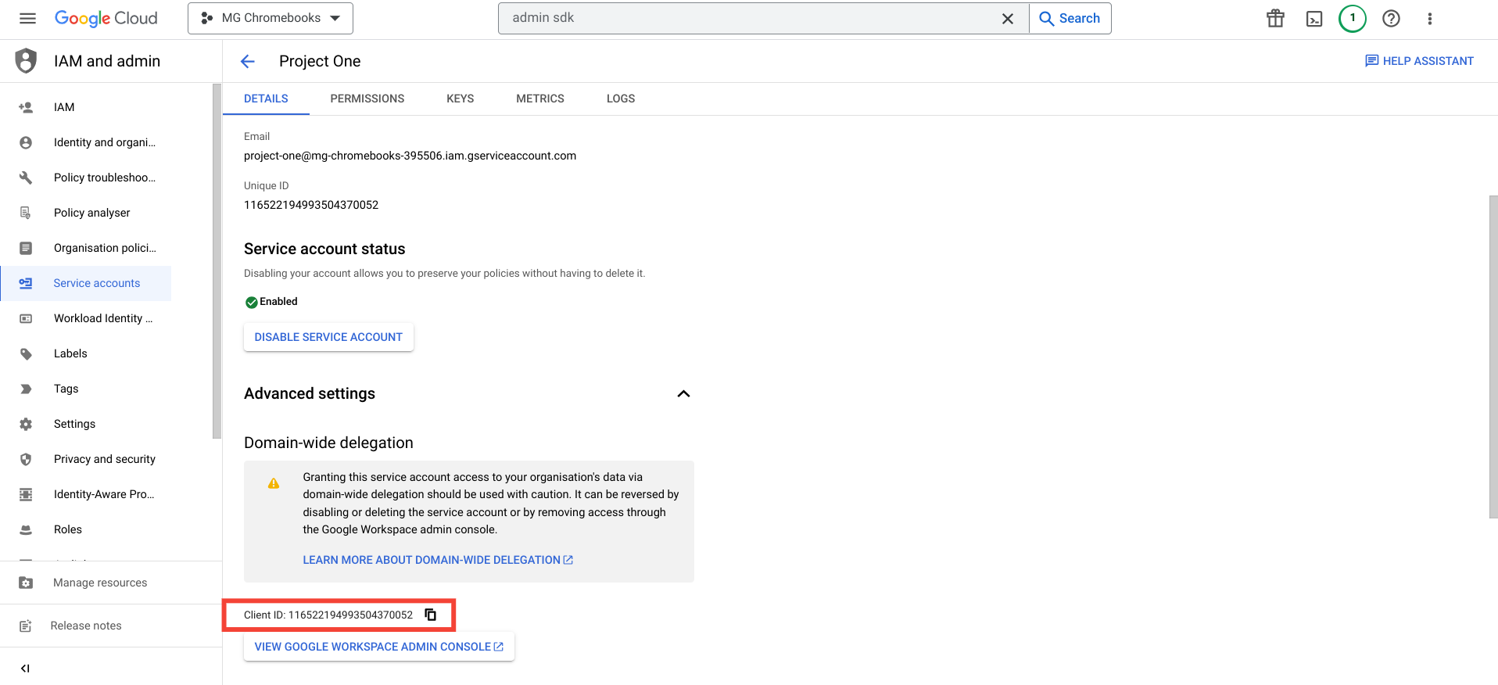Click the Roles hat icon
Viewport: 1498px width, 685px height.
[26, 529]
